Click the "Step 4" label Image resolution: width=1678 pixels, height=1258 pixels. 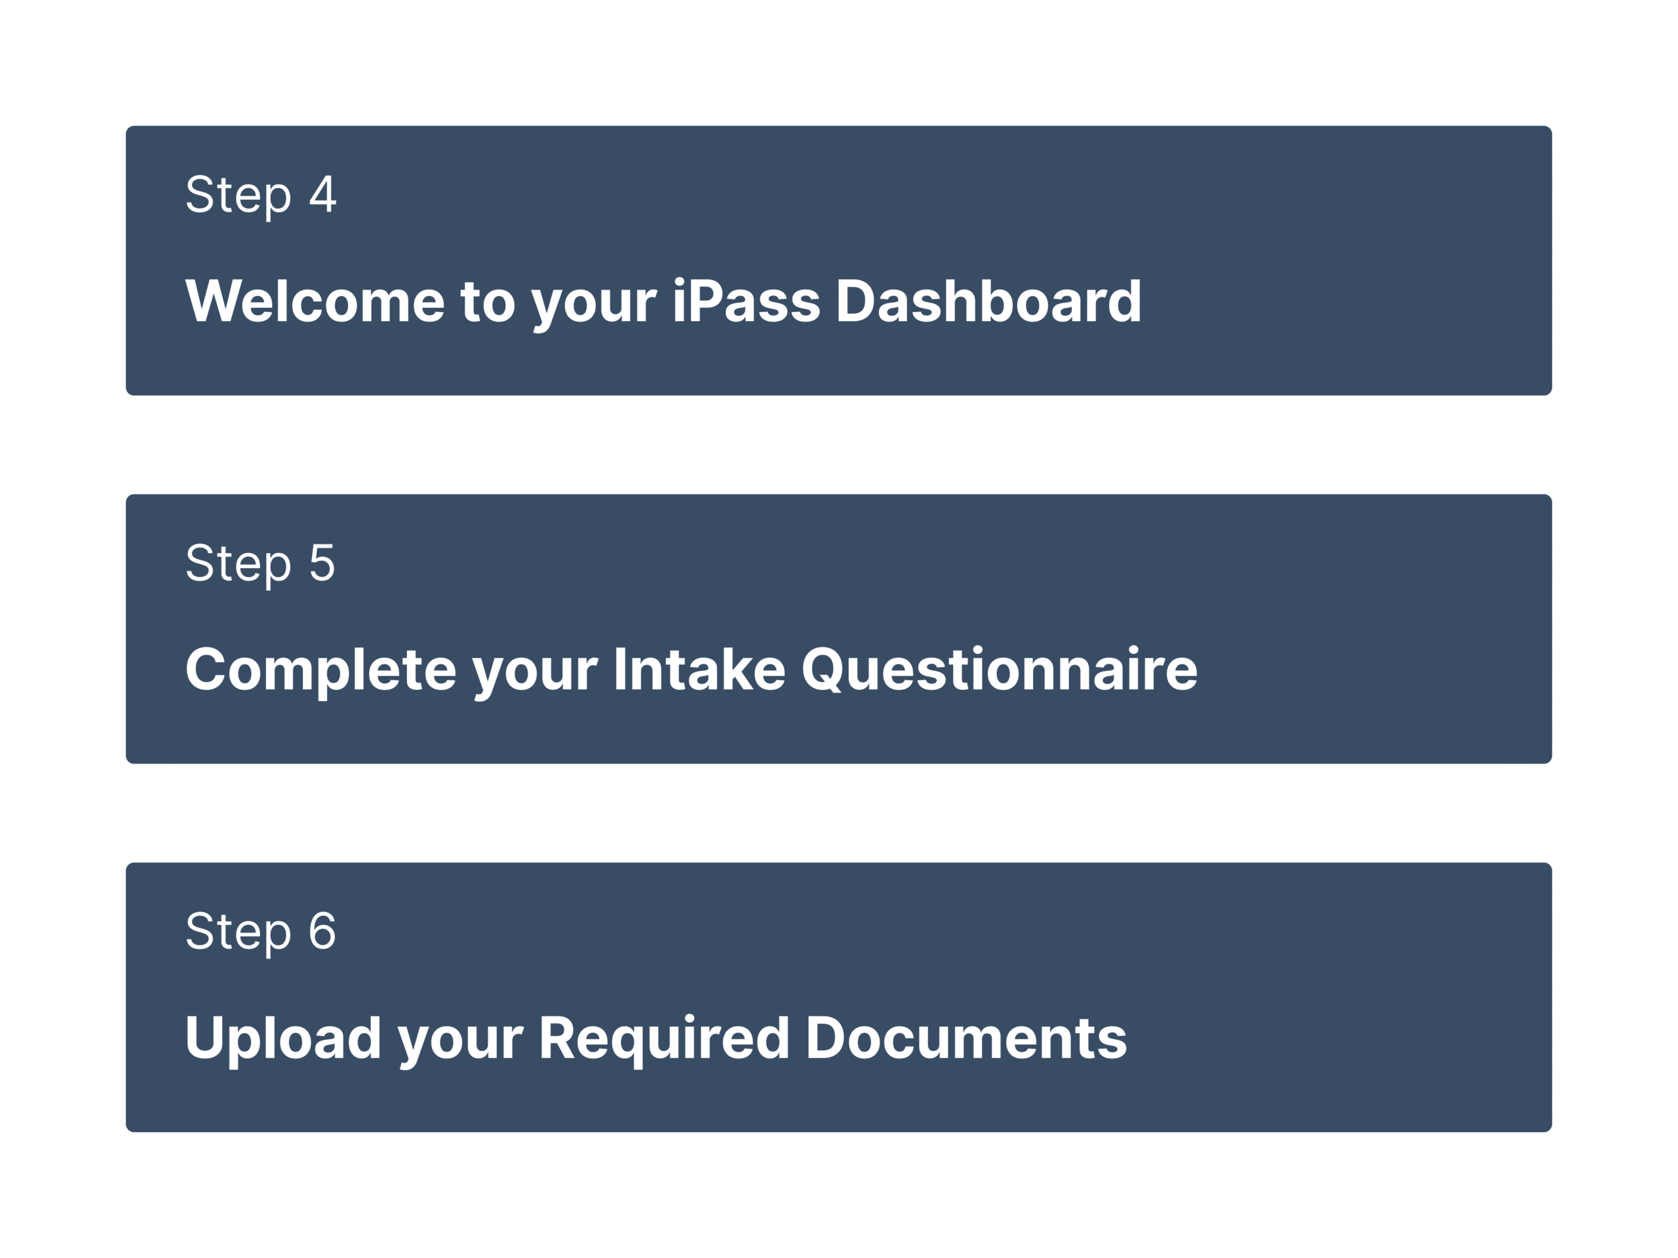point(260,195)
